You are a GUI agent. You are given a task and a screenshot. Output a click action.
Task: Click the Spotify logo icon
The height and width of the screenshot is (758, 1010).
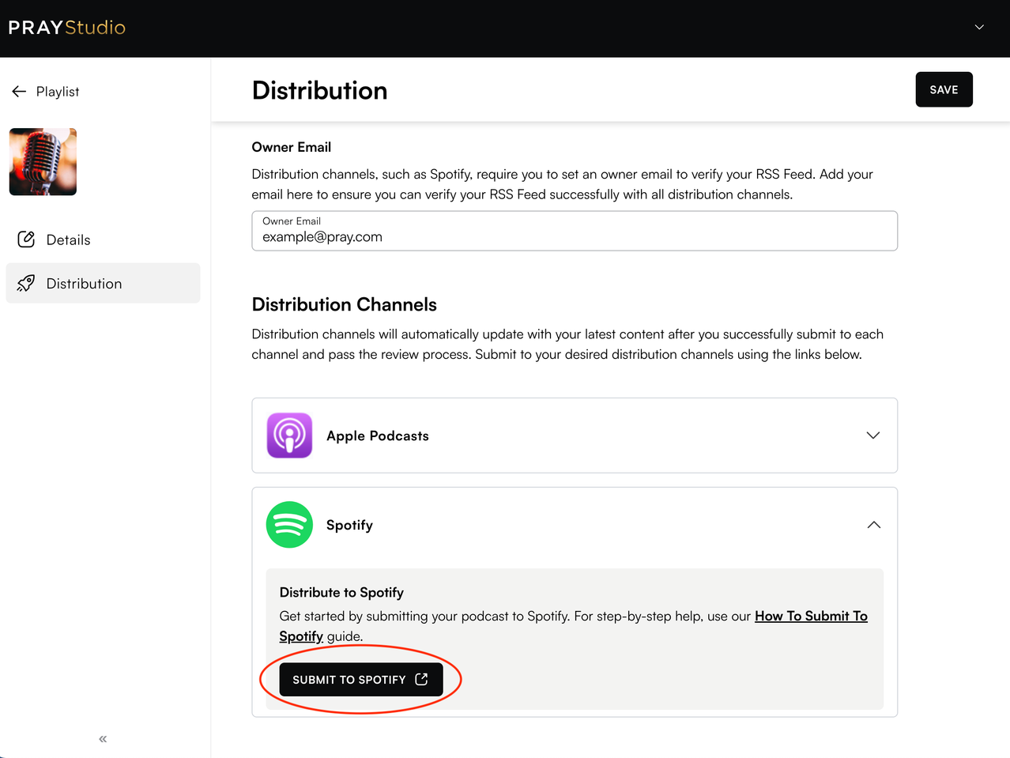coord(289,525)
